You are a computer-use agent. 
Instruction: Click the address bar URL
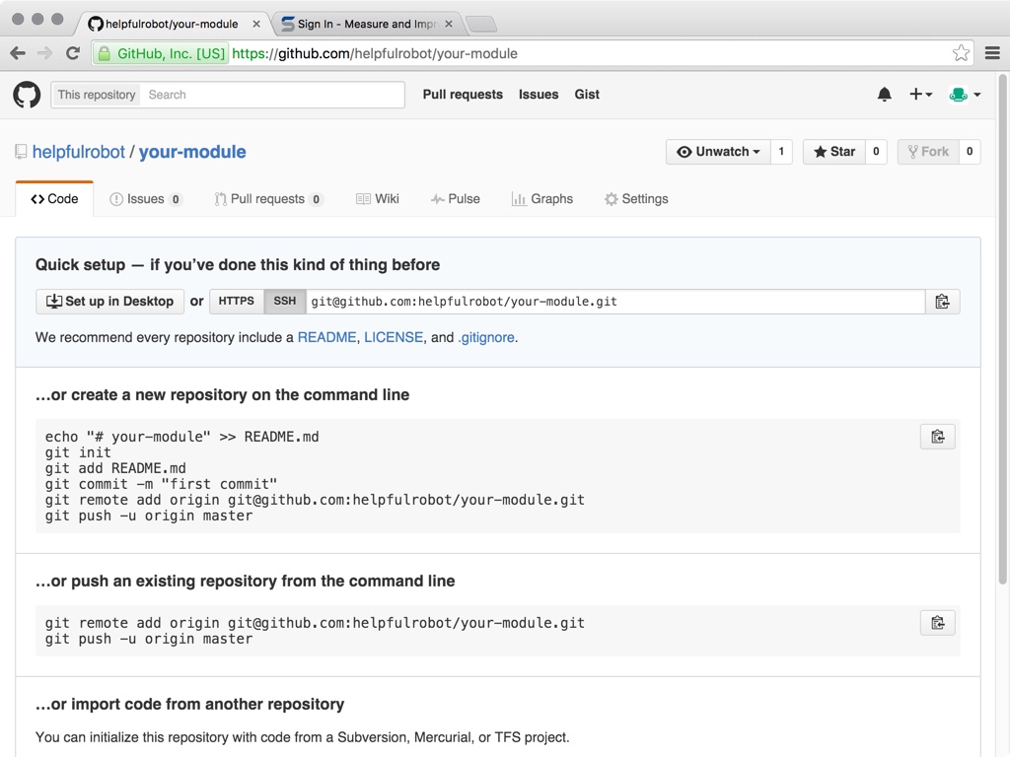[x=374, y=53]
